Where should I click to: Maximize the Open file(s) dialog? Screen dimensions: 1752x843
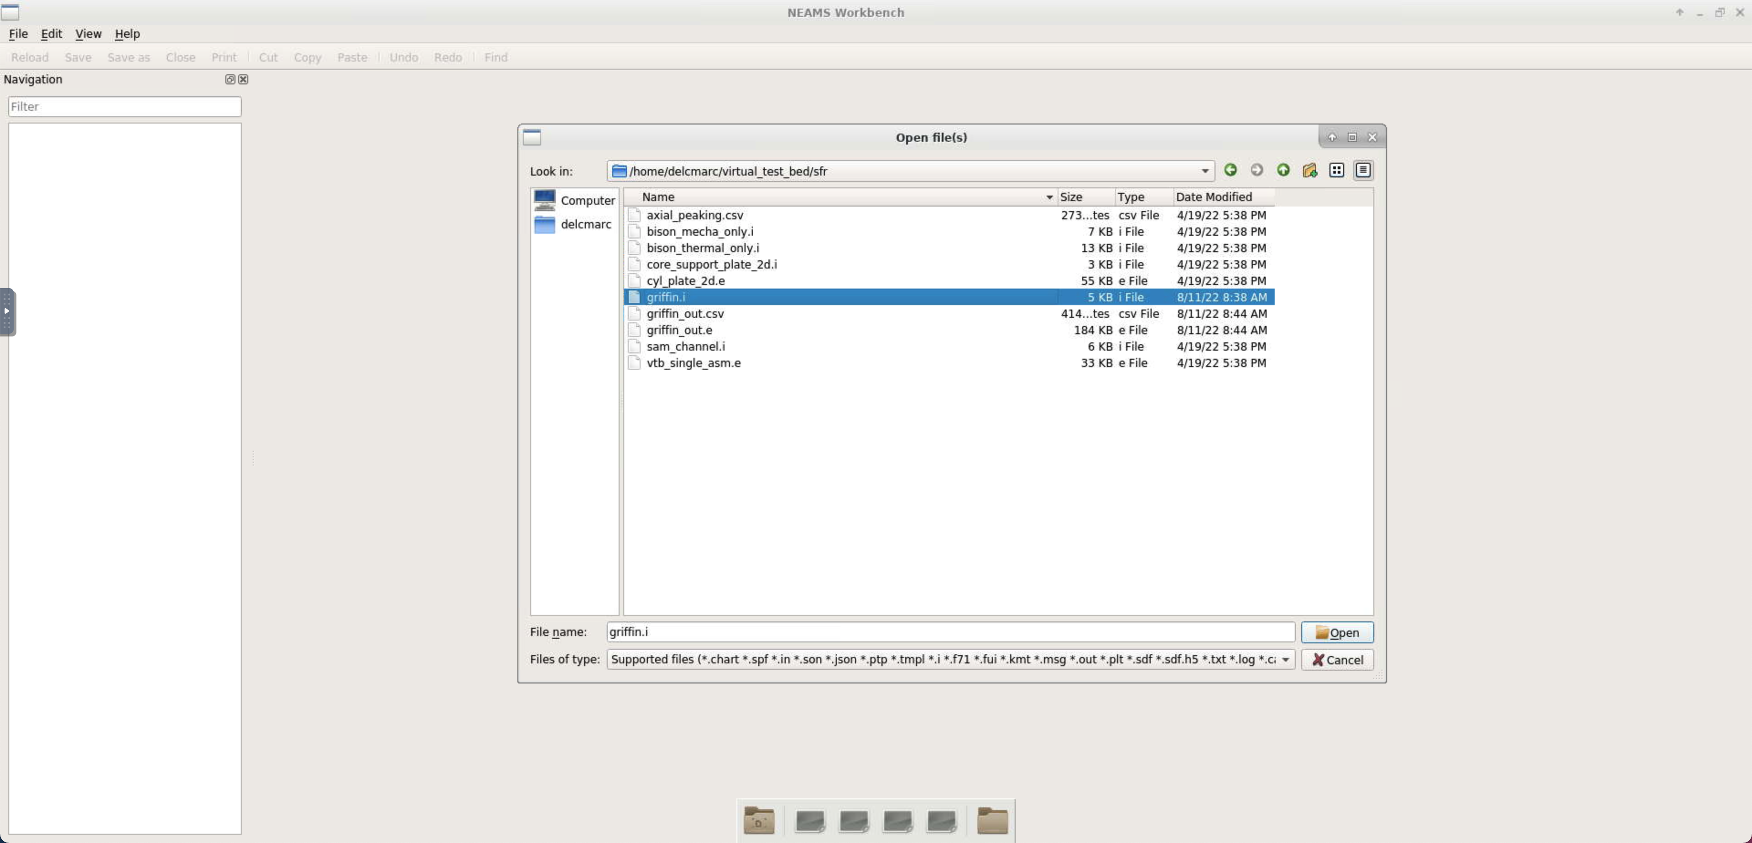tap(1352, 137)
